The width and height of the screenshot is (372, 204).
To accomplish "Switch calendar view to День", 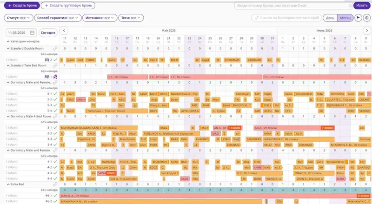I will (330, 18).
